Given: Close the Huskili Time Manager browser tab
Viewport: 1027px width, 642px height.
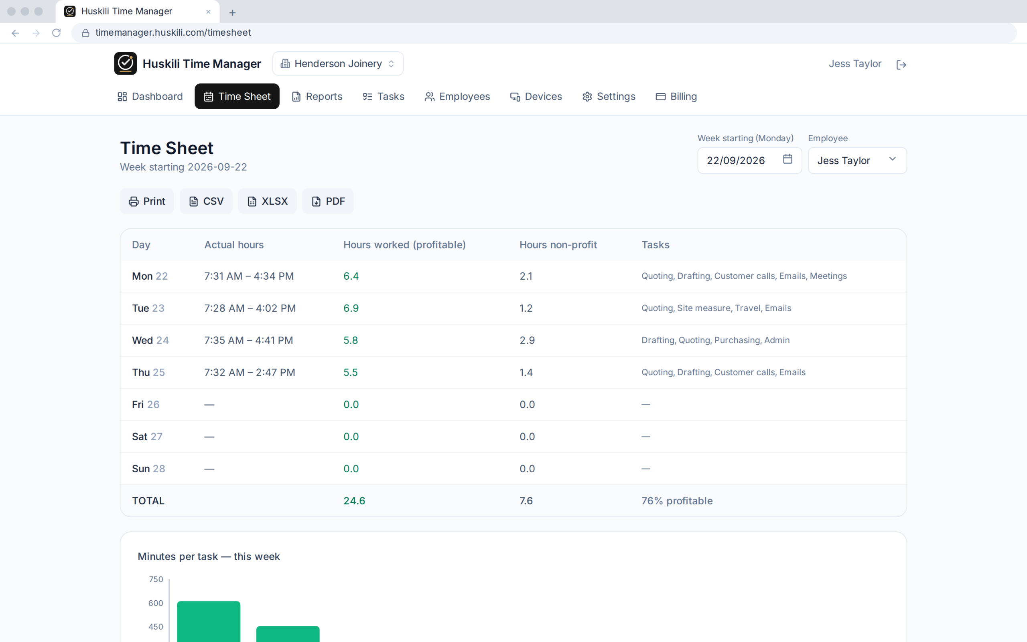Looking at the screenshot, I should 208,12.
